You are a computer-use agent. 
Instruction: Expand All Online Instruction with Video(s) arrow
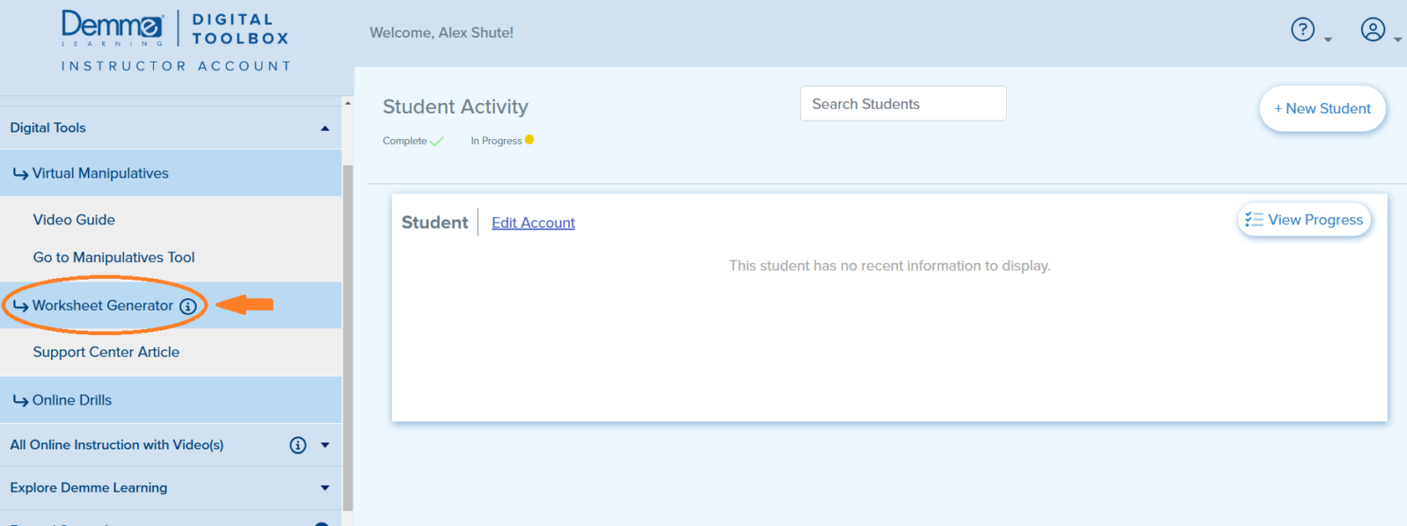[x=324, y=445]
